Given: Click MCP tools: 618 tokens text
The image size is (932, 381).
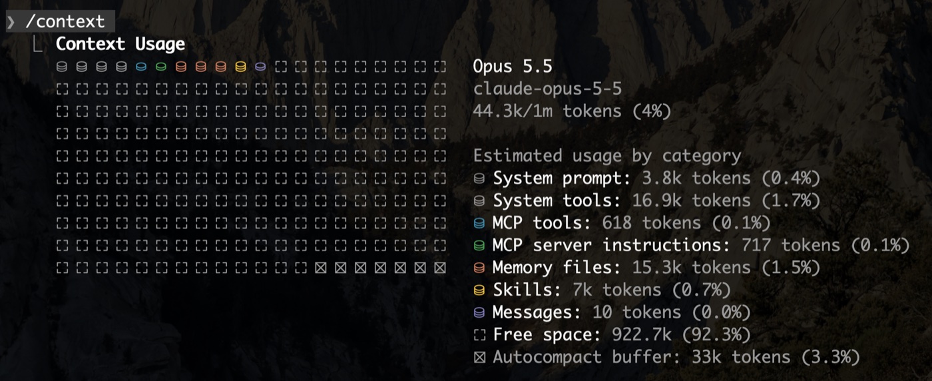Looking at the screenshot, I should coord(632,223).
